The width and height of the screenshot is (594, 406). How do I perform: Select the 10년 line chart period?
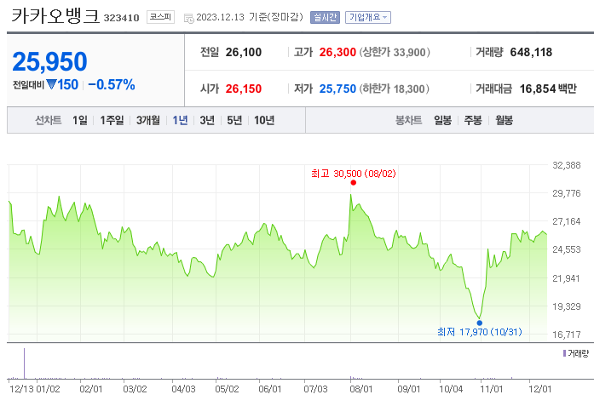[x=264, y=120]
